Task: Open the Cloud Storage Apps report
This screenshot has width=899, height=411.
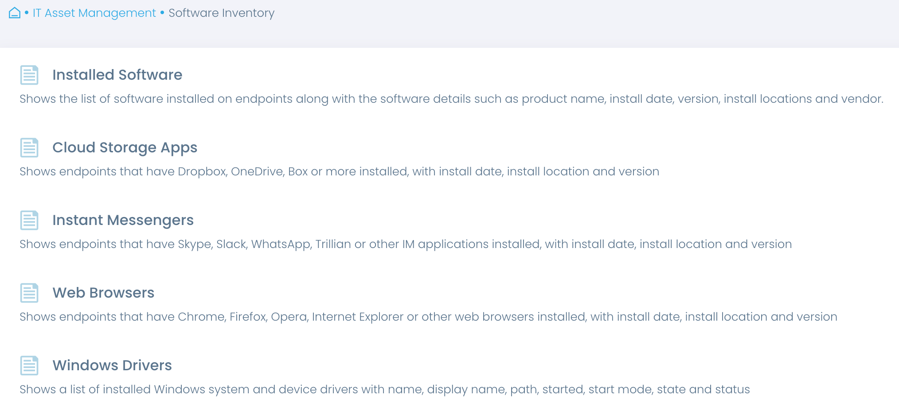Action: tap(125, 147)
